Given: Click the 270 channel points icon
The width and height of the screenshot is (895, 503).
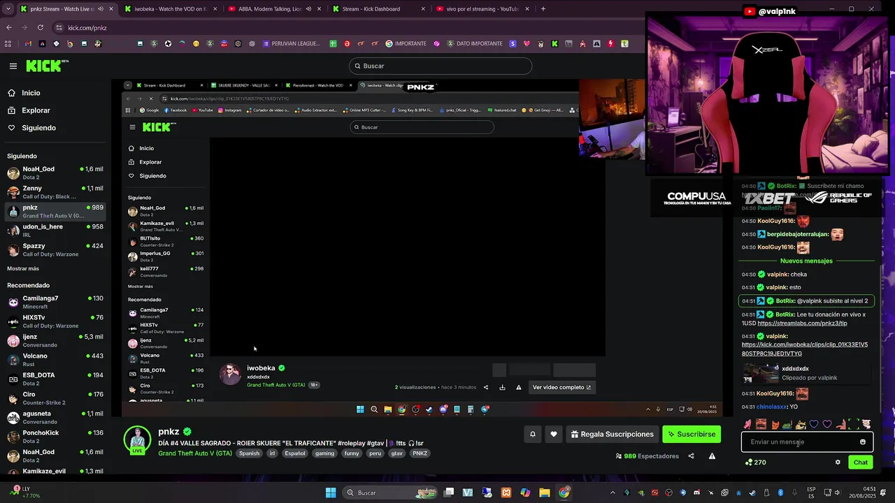Looking at the screenshot, I should coord(749,462).
